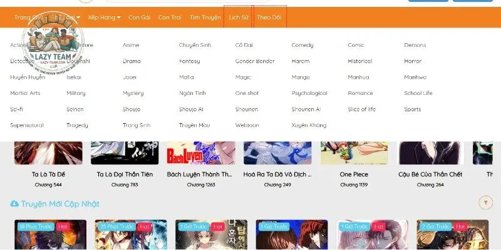Click the Lazy Team logo image
The width and height of the screenshot is (501, 250).
(x=53, y=42)
